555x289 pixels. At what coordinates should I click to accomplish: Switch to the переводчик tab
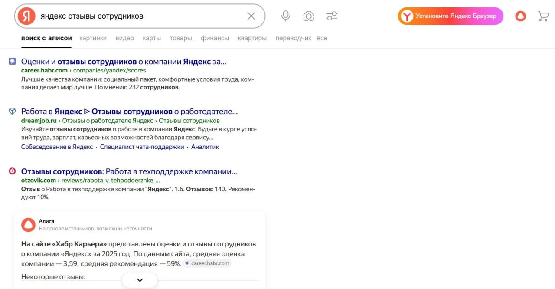(x=293, y=38)
